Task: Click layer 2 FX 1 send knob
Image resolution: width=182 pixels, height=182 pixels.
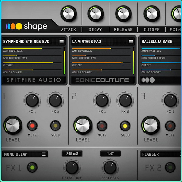Action: 102,100
